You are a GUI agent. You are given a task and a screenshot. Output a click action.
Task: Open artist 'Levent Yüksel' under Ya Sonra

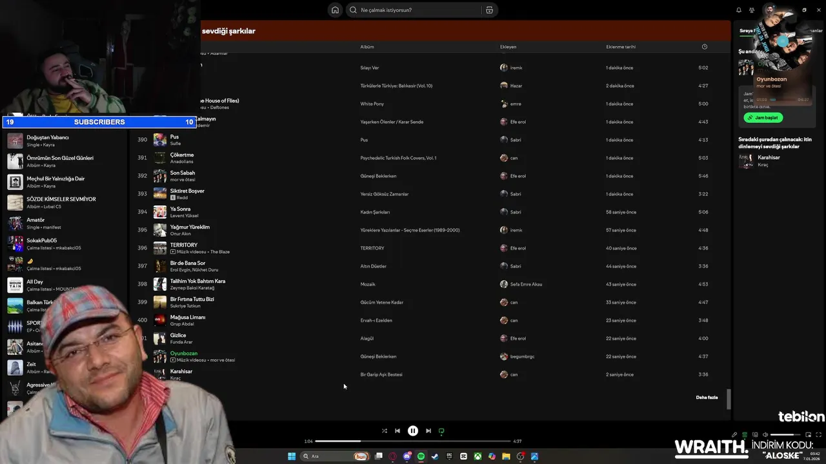point(185,215)
